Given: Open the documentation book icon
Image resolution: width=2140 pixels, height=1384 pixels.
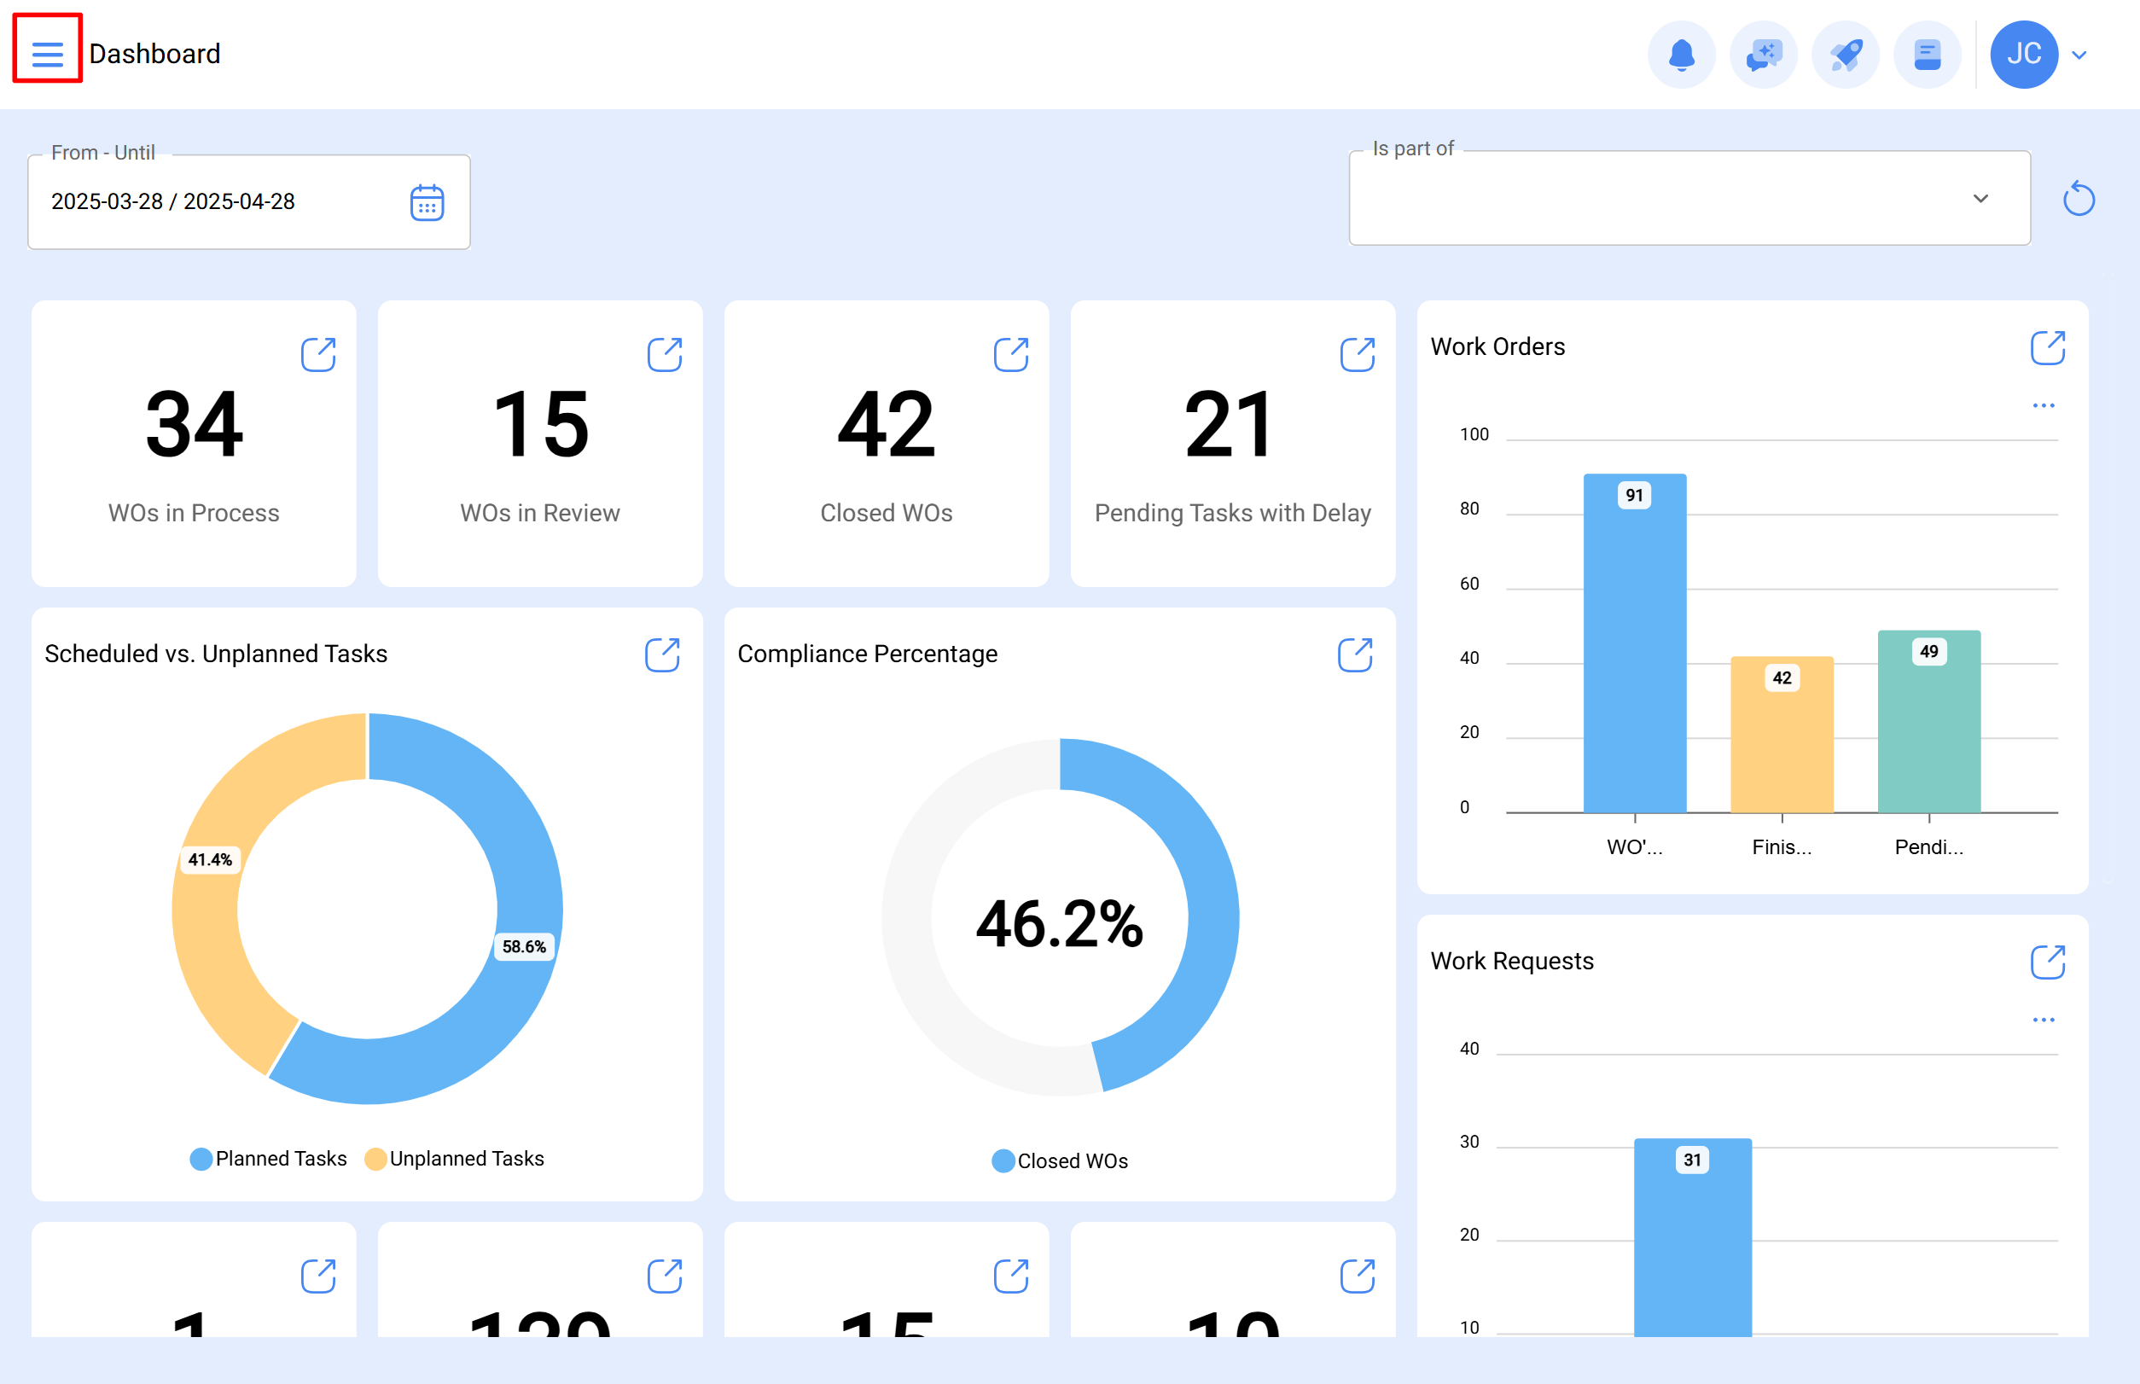Looking at the screenshot, I should [x=1927, y=54].
